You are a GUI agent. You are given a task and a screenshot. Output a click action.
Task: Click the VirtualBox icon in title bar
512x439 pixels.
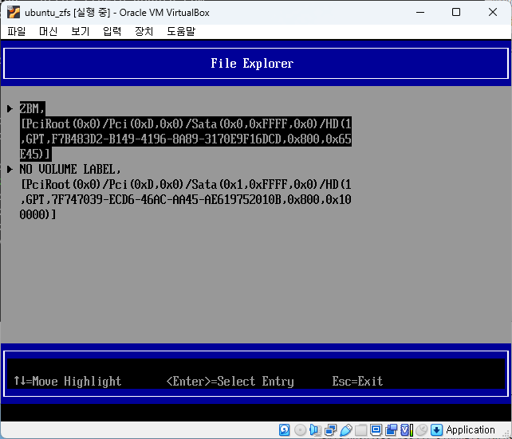(x=13, y=13)
